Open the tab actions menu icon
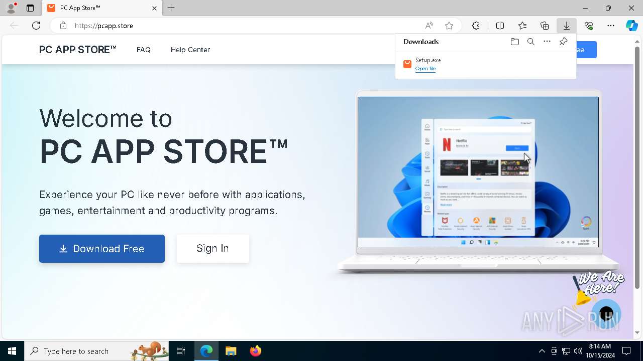This screenshot has height=361, width=643. point(30,8)
